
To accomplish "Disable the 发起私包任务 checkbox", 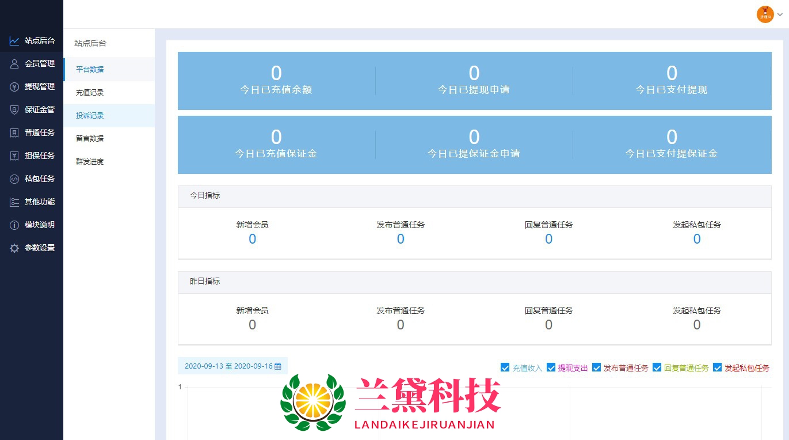I will (717, 367).
